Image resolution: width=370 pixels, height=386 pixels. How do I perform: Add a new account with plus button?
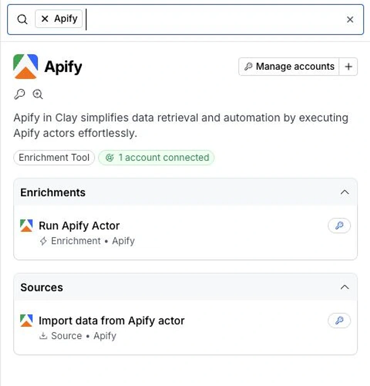[348, 66]
